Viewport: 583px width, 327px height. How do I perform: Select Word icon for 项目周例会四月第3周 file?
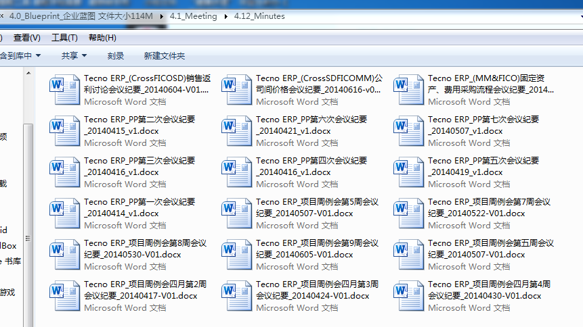236,296
